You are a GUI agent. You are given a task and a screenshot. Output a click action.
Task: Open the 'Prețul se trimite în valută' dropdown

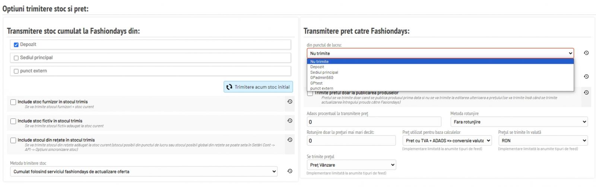543,140
